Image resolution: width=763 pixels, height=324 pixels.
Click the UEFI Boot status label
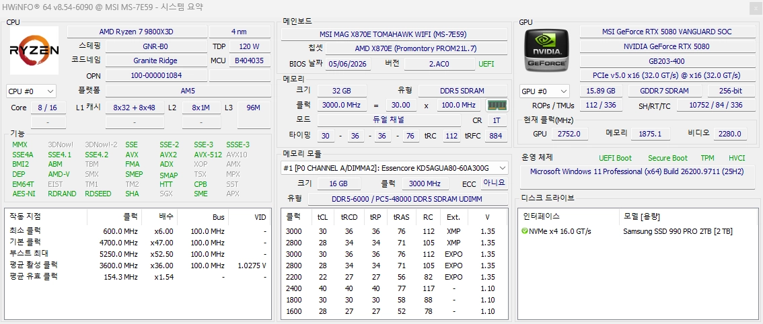pyautogui.click(x=615, y=158)
